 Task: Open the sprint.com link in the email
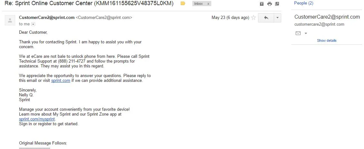pyautogui.click(x=61, y=81)
